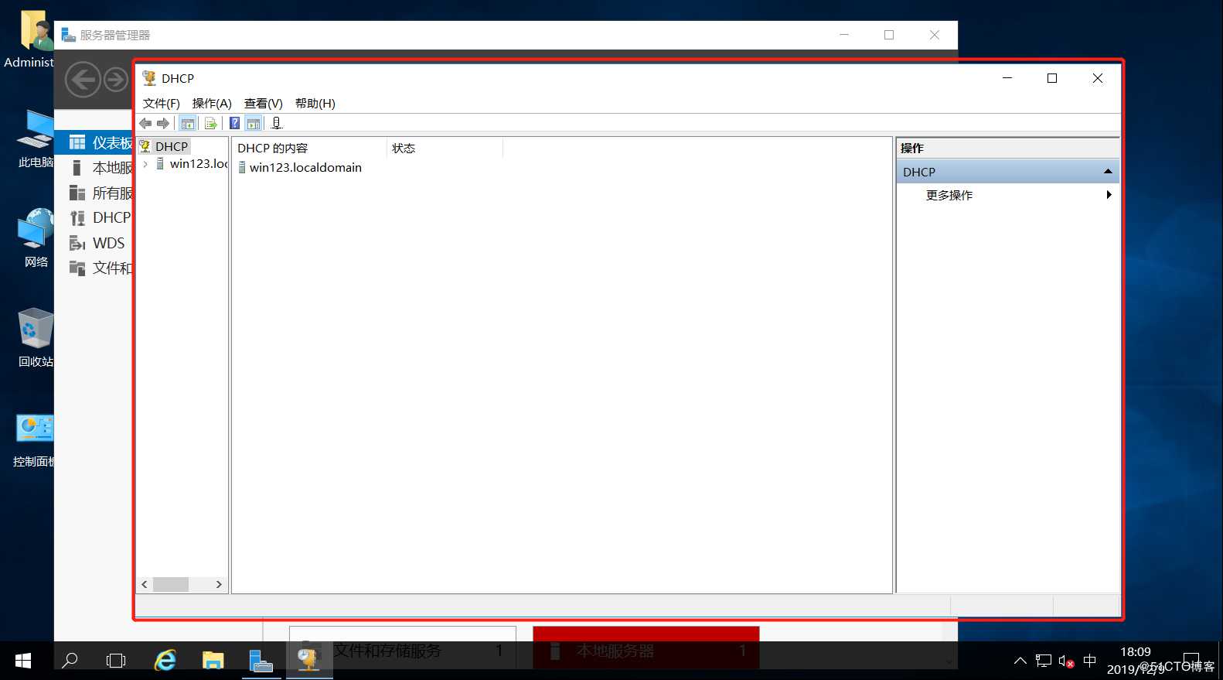The height and width of the screenshot is (680, 1223).
Task: Click the DHCP window title icon
Action: coord(149,78)
